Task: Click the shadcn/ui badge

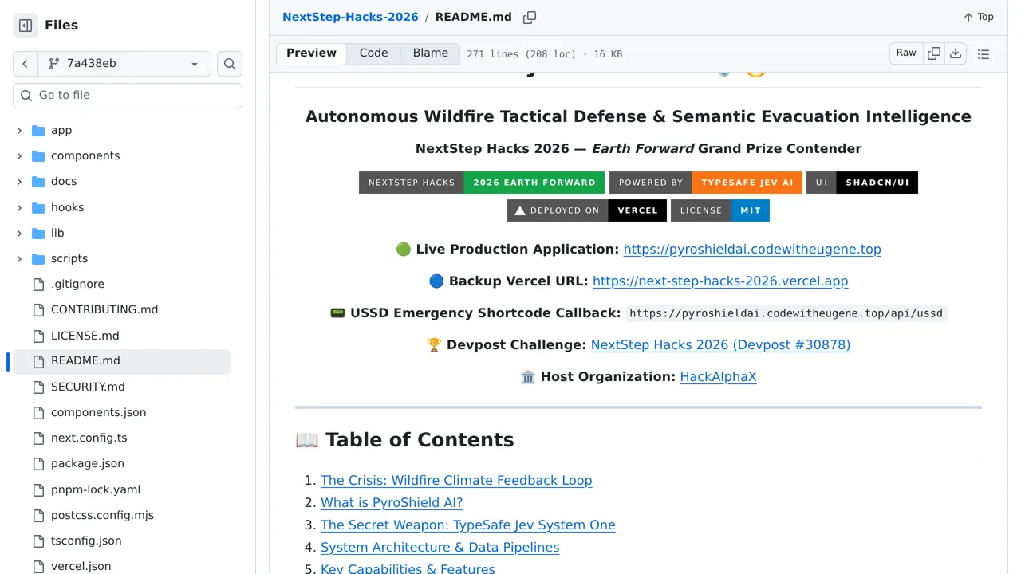Action: [x=862, y=183]
